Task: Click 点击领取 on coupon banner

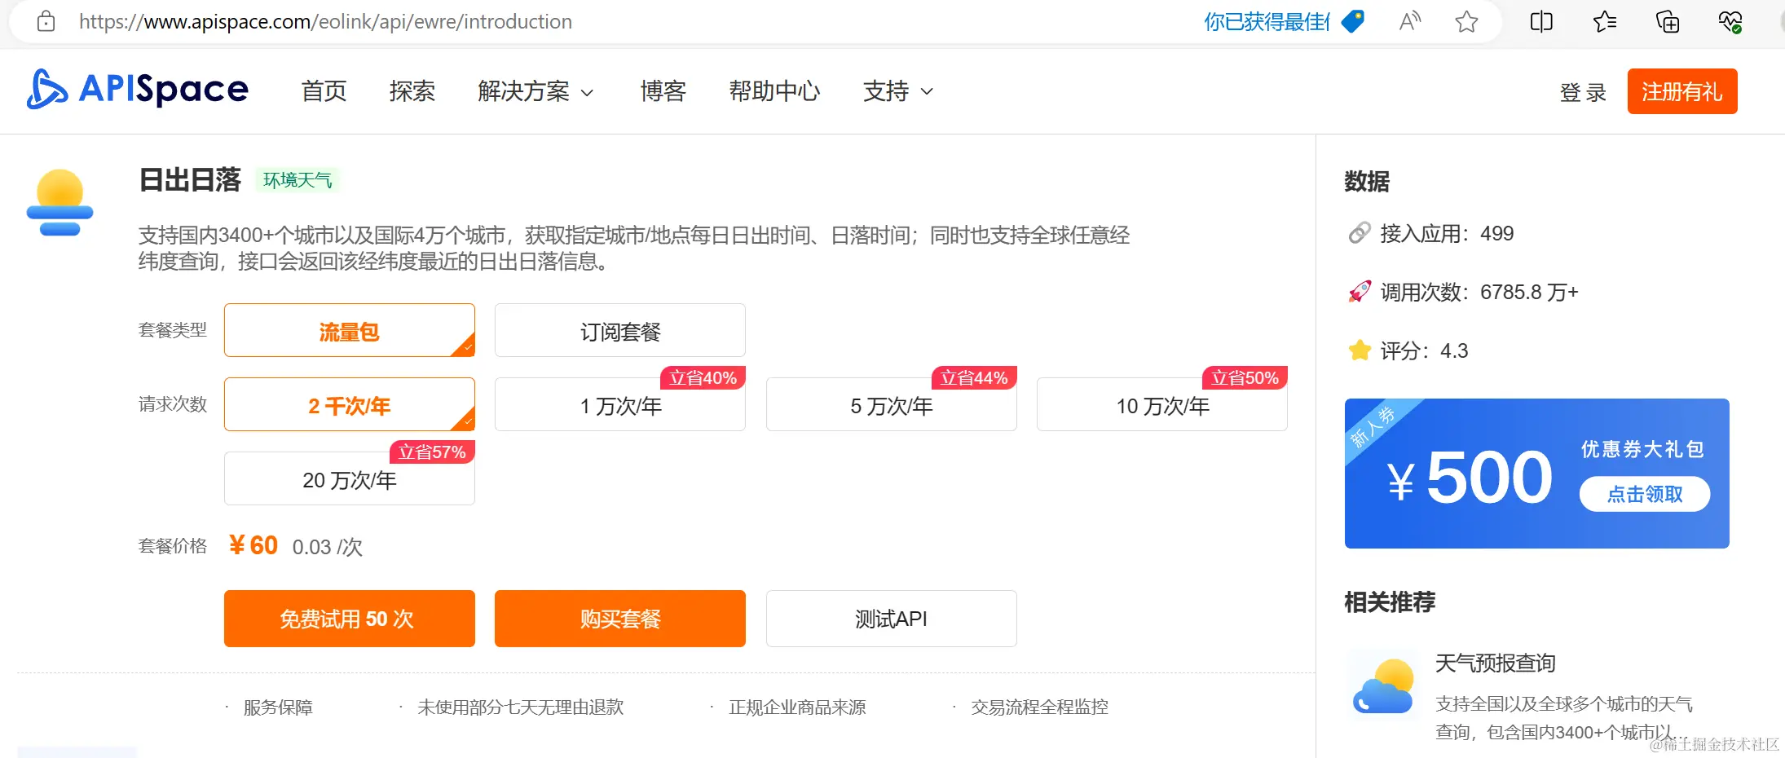Action: pyautogui.click(x=1645, y=494)
